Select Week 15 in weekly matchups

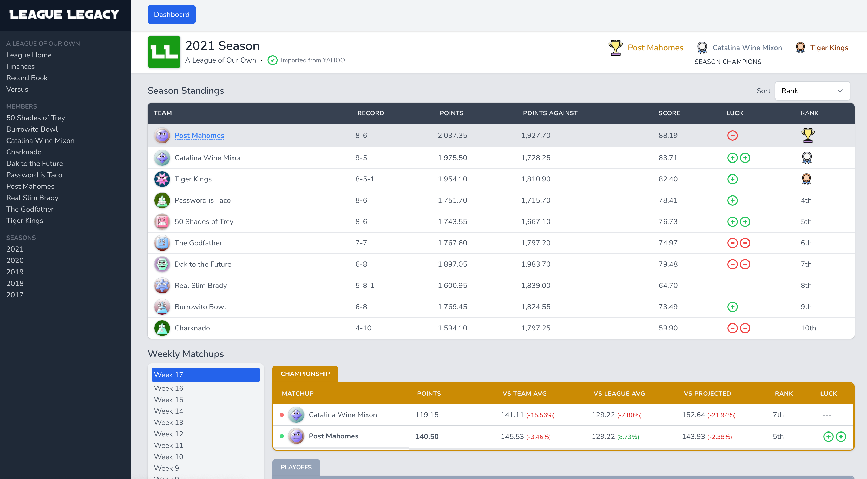[x=169, y=400]
